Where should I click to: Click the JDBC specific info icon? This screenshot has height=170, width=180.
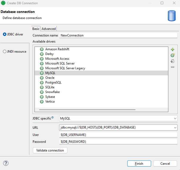point(52,117)
